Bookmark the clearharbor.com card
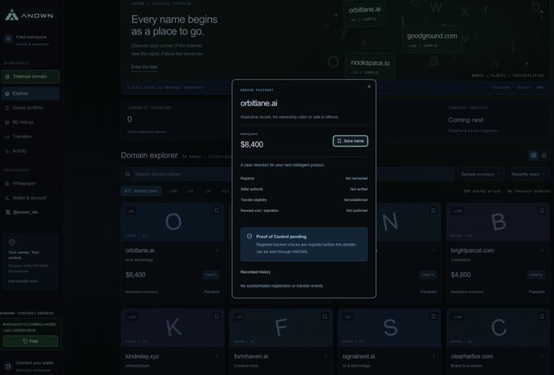The image size is (554, 375). [x=542, y=316]
